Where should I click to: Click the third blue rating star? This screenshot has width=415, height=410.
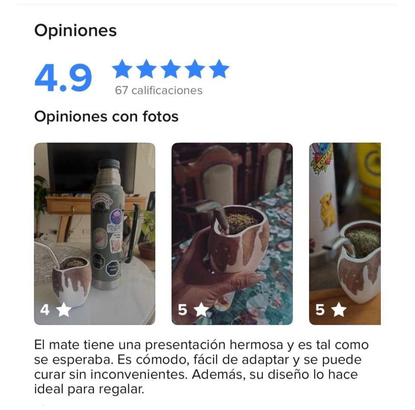[171, 69]
